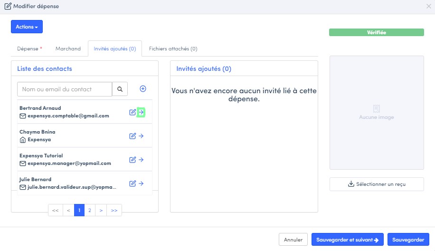This screenshot has height=251, width=435.
Task: Click the Invités ajoutés (0) panel heading
Action: click(x=204, y=68)
